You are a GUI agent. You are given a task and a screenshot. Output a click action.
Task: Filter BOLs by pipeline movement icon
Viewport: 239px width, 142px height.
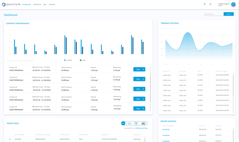click(136, 123)
